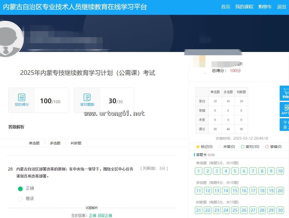Switch to the 多选题 tab
289x218 pixels.
[x=55, y=143]
